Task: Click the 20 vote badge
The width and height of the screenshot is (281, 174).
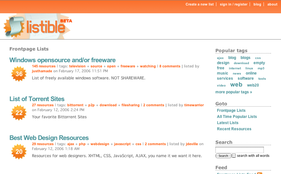Action: tap(19, 152)
